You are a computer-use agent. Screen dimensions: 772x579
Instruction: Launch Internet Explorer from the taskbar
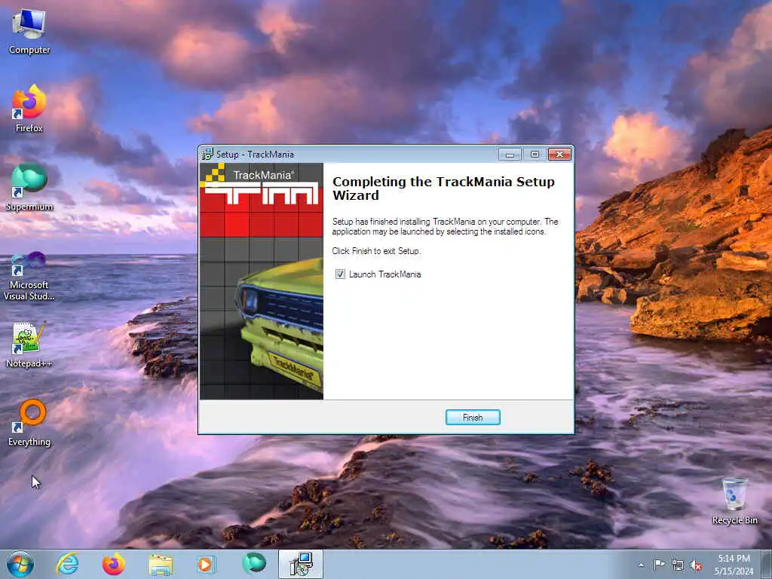[67, 564]
